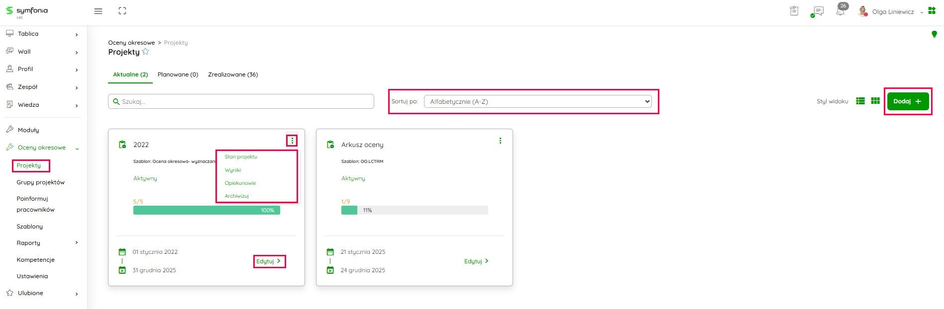Click the green lightbulb hint icon
The width and height of the screenshot is (944, 309).
coord(934,34)
